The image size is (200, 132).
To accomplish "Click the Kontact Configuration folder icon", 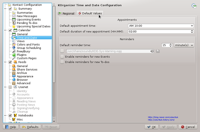I will [9, 5].
